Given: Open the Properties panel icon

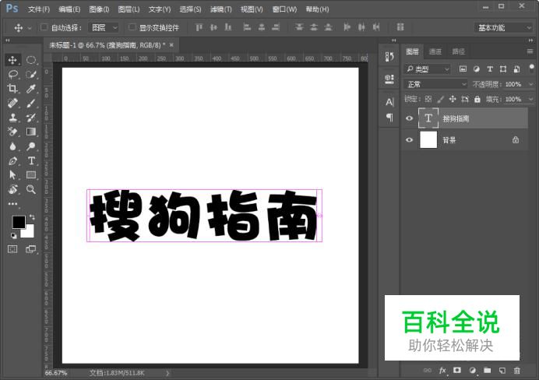Looking at the screenshot, I should (x=389, y=79).
